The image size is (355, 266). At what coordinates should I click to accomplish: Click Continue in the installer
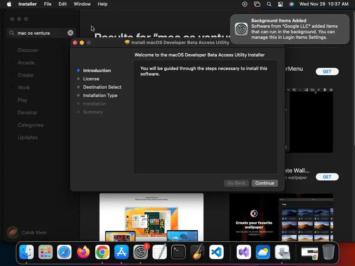point(265,183)
